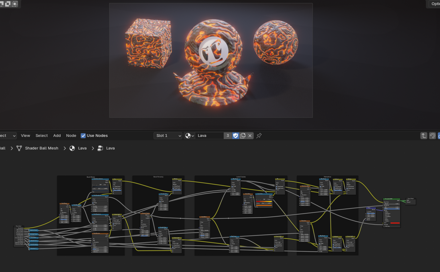Click the red Emission color swatch

click(395, 223)
